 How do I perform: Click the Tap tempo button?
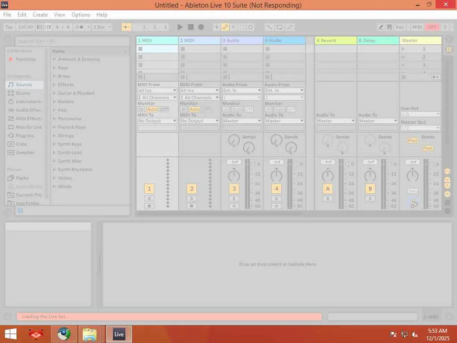click(x=9, y=27)
